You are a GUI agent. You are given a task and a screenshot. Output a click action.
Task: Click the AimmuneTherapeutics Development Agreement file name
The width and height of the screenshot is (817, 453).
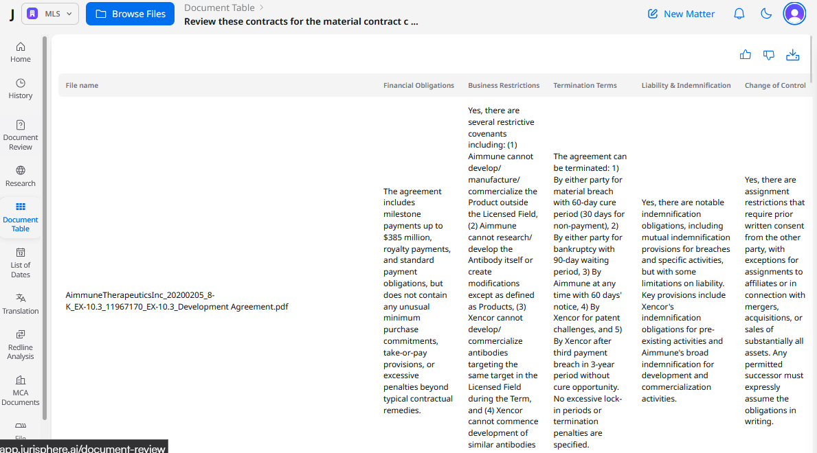tap(177, 301)
